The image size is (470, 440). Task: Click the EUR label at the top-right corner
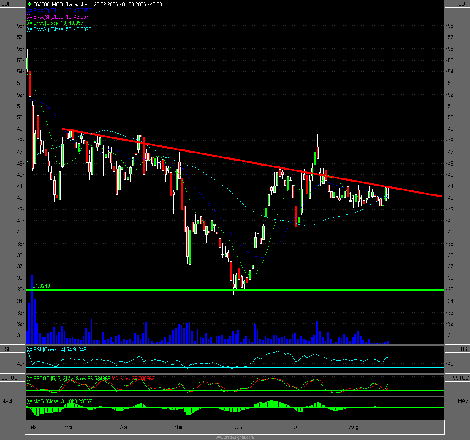click(x=463, y=4)
